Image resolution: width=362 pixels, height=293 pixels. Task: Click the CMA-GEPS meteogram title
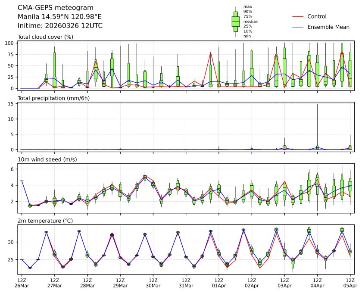point(49,8)
